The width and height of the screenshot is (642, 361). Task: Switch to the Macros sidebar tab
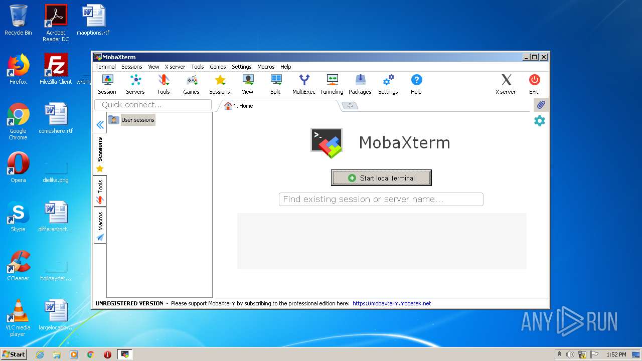[100, 226]
